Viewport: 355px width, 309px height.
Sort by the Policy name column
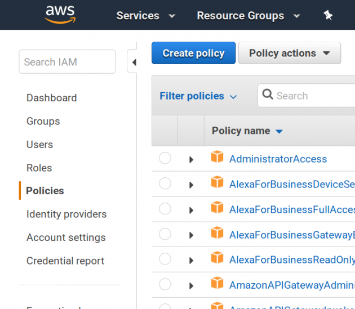[x=247, y=131]
